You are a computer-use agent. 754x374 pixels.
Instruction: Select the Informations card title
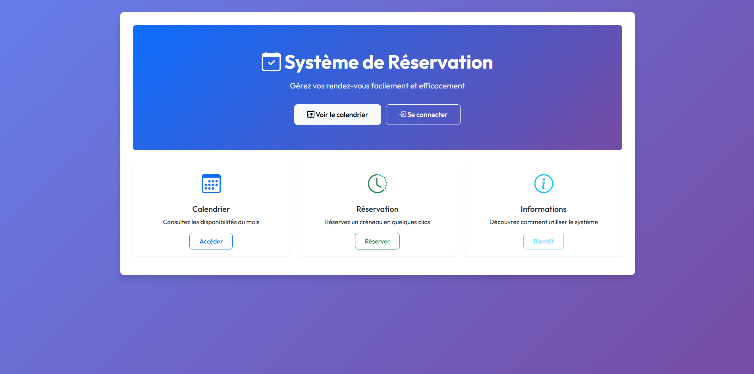point(543,209)
